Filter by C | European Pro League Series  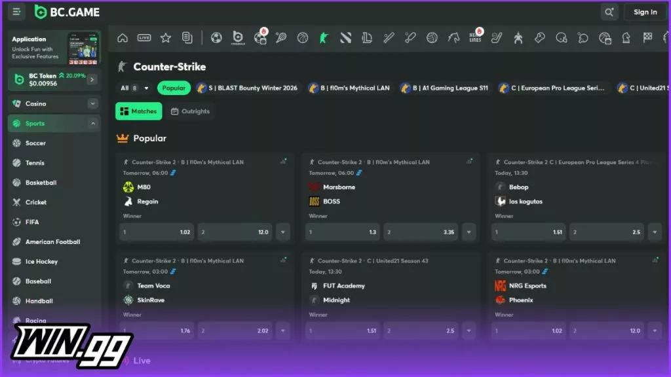pyautogui.click(x=552, y=88)
